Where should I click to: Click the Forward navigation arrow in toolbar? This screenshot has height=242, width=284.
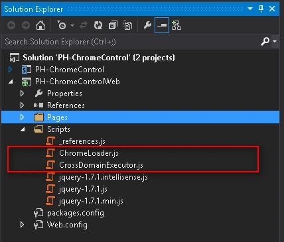26,25
